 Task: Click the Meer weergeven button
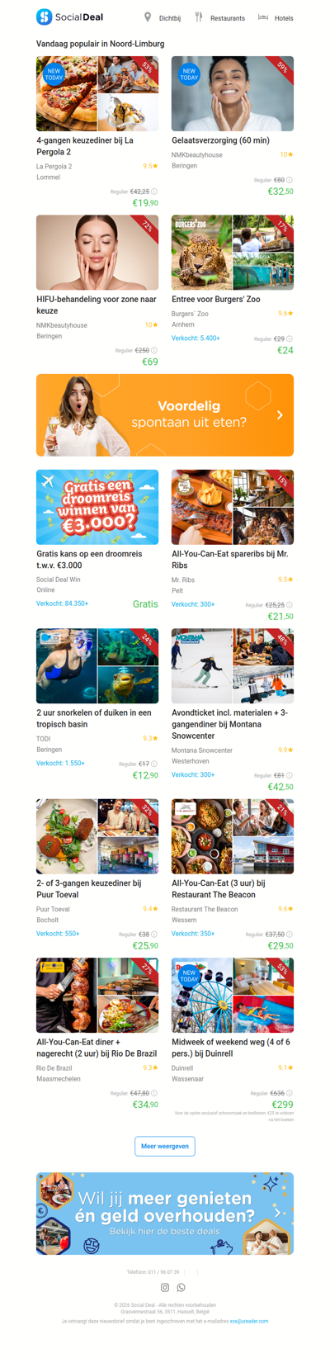tap(165, 1146)
